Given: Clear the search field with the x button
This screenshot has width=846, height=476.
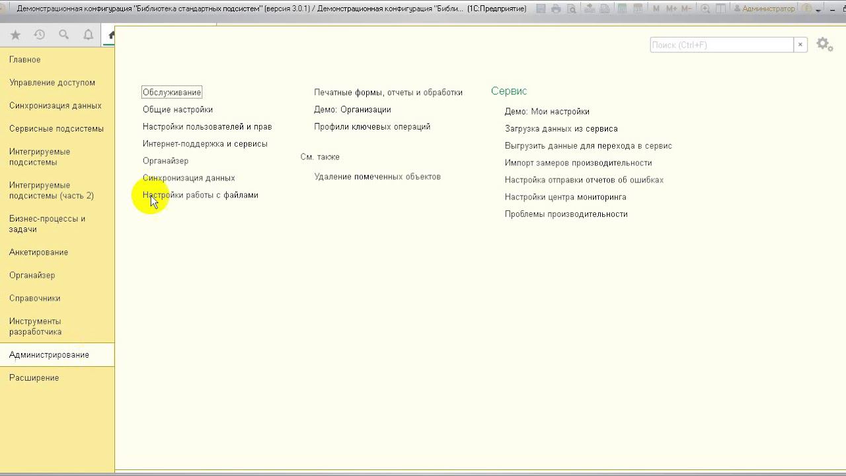Looking at the screenshot, I should click(800, 45).
